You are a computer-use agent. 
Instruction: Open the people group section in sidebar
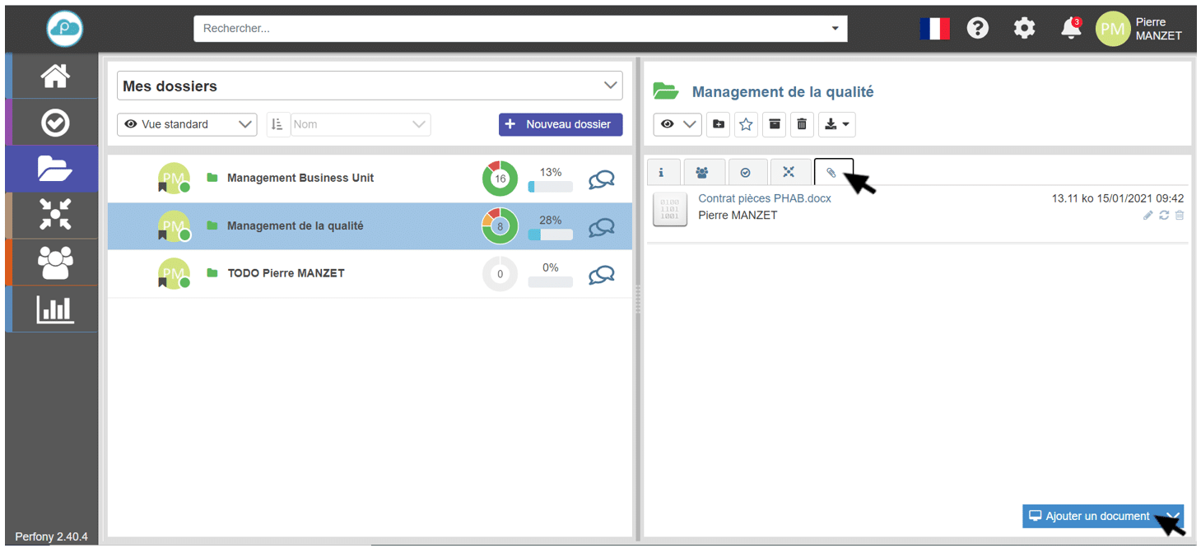point(55,262)
